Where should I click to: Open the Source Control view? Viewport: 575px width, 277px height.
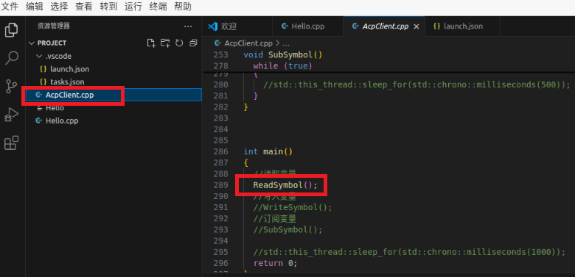12,87
